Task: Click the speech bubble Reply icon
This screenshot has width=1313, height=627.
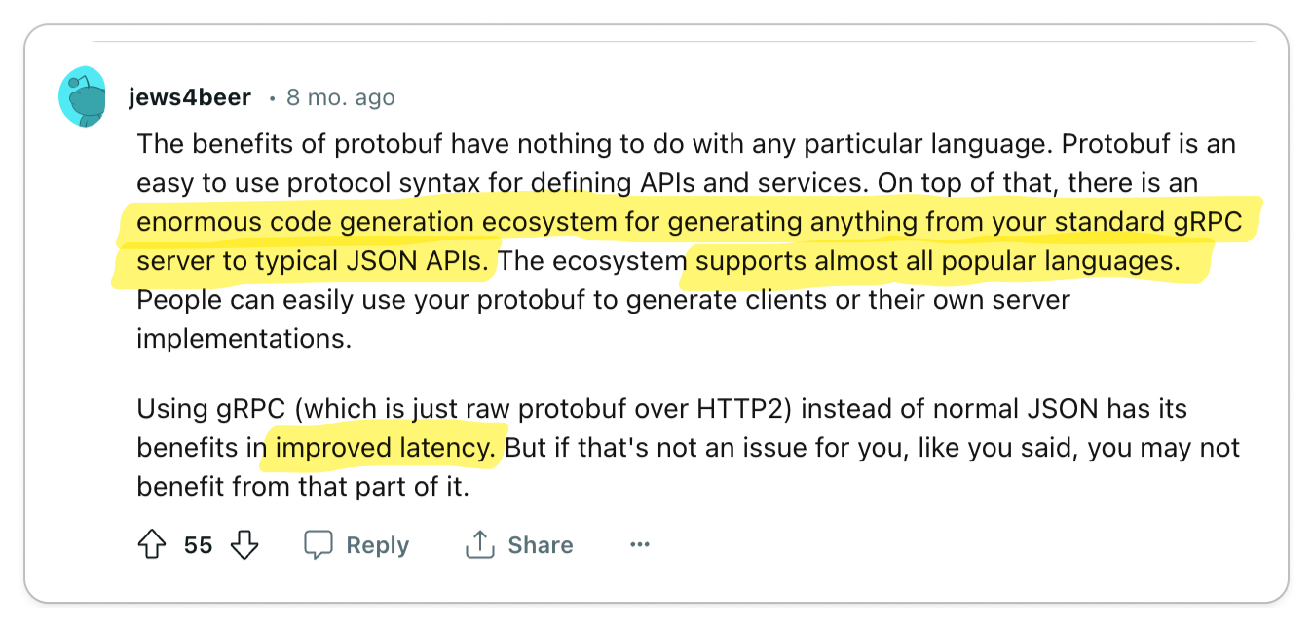Action: point(319,545)
